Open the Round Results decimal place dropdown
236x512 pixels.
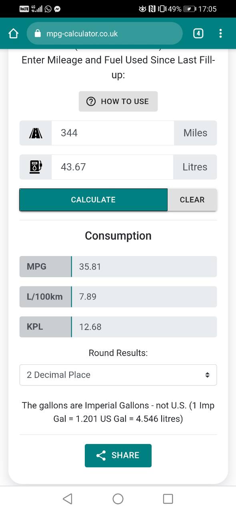(x=118, y=375)
